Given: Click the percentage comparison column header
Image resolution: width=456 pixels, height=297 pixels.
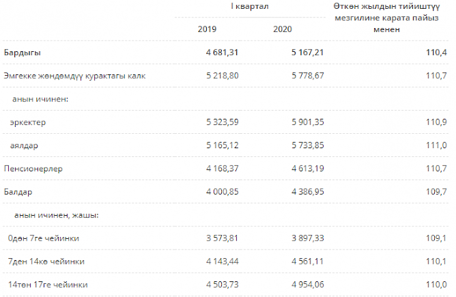Looking at the screenshot, I should 387,18.
